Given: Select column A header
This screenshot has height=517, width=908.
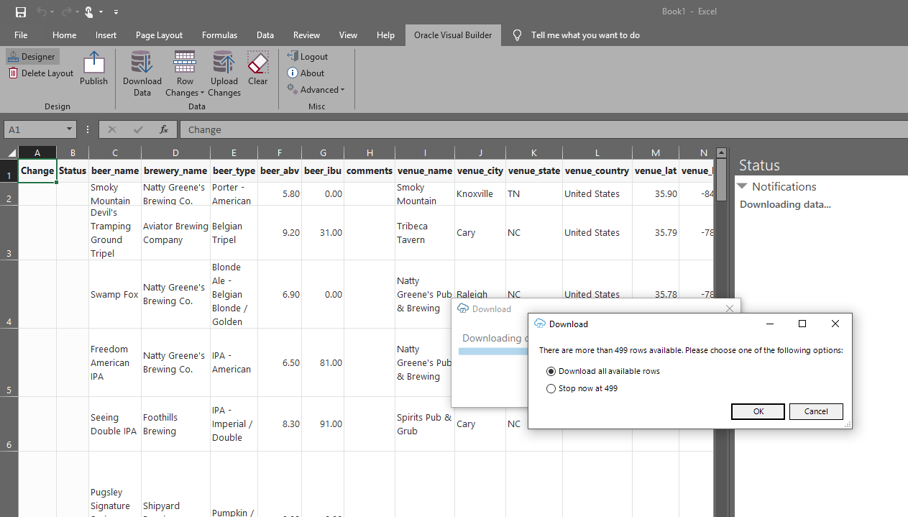Looking at the screenshot, I should (37, 152).
